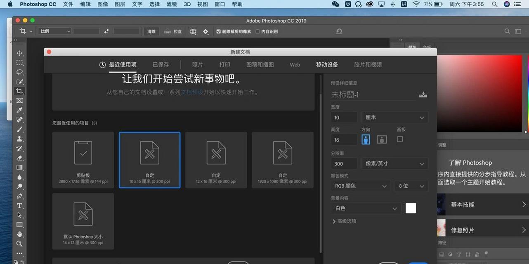Click the 未标题-1 document name field
The width and height of the screenshot is (529, 264).
click(x=373, y=95)
